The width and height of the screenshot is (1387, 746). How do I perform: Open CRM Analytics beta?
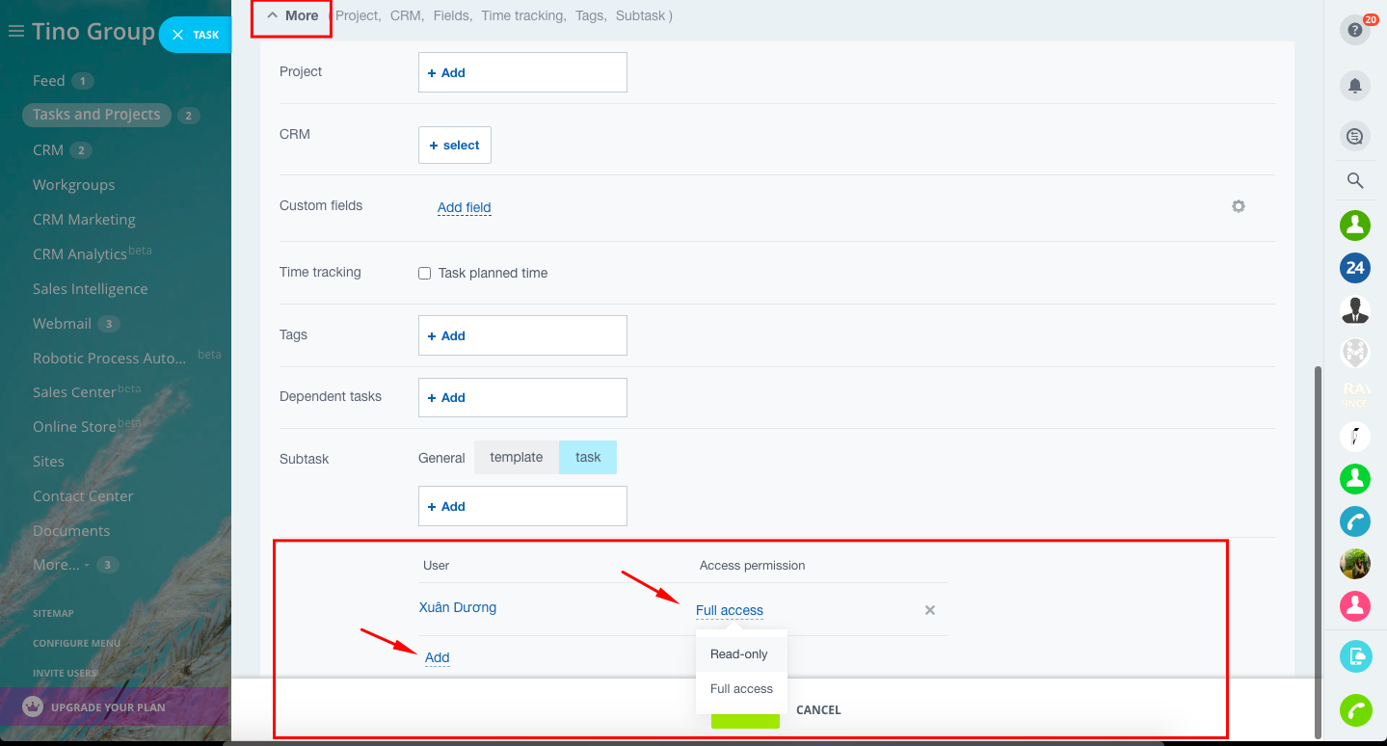pos(93,253)
